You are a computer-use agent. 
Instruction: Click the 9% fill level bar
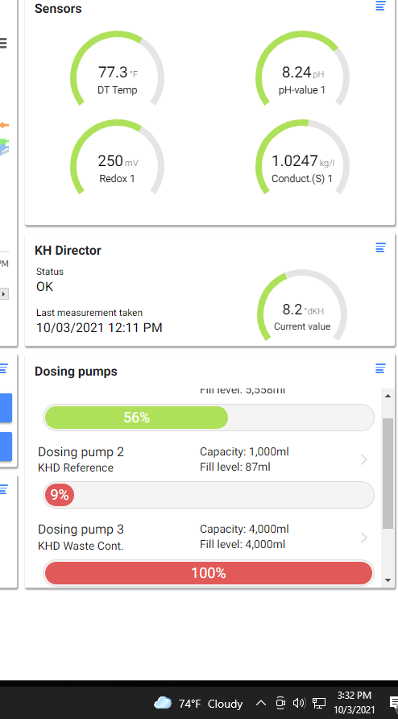click(x=209, y=495)
